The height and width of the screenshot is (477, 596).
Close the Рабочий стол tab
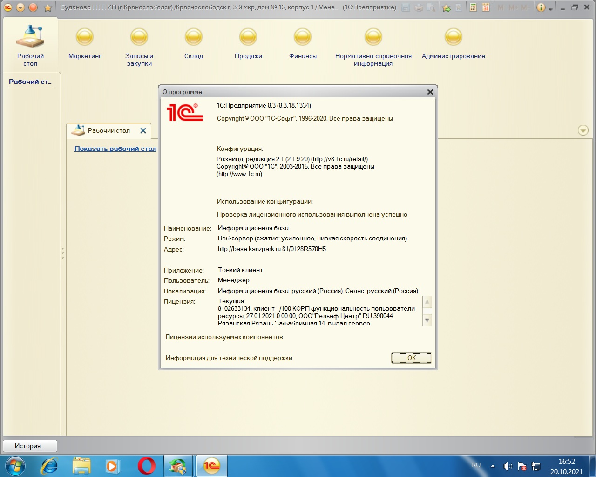point(143,131)
